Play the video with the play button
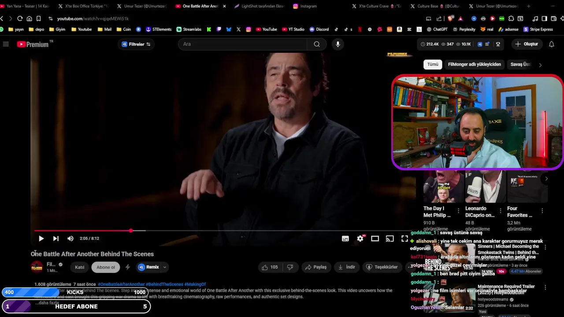The height and width of the screenshot is (317, 564). point(41,239)
